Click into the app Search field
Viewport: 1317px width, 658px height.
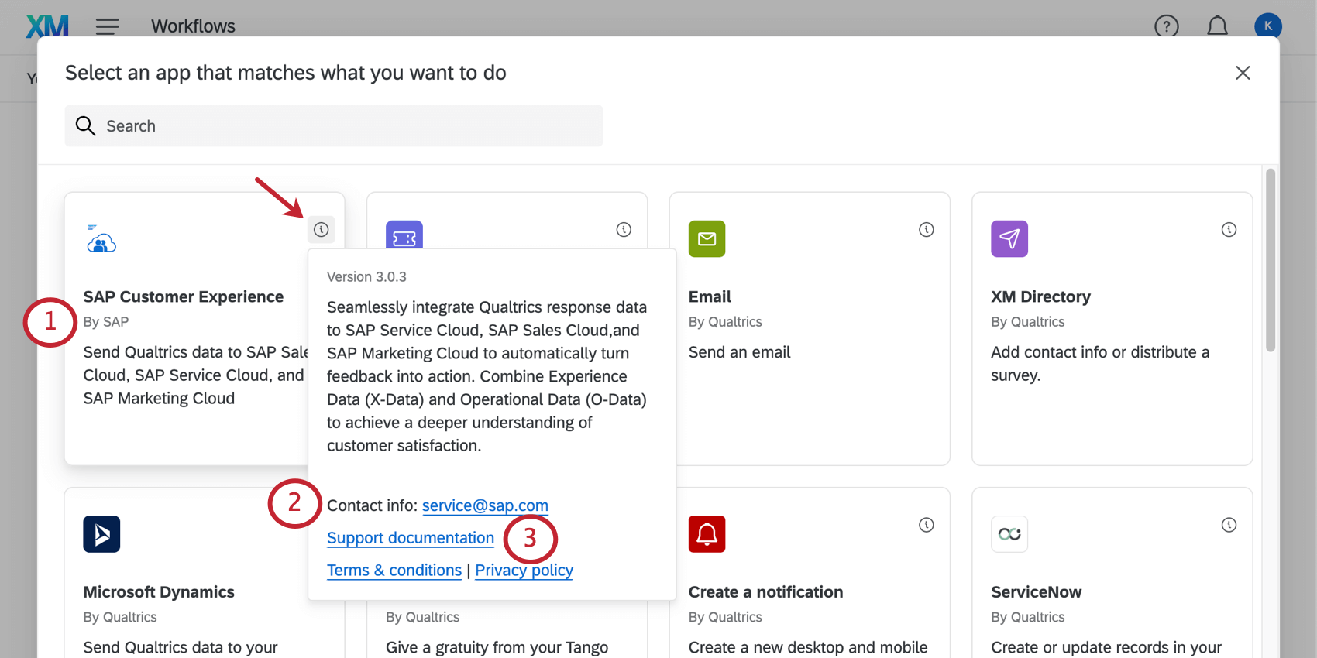pyautogui.click(x=333, y=126)
